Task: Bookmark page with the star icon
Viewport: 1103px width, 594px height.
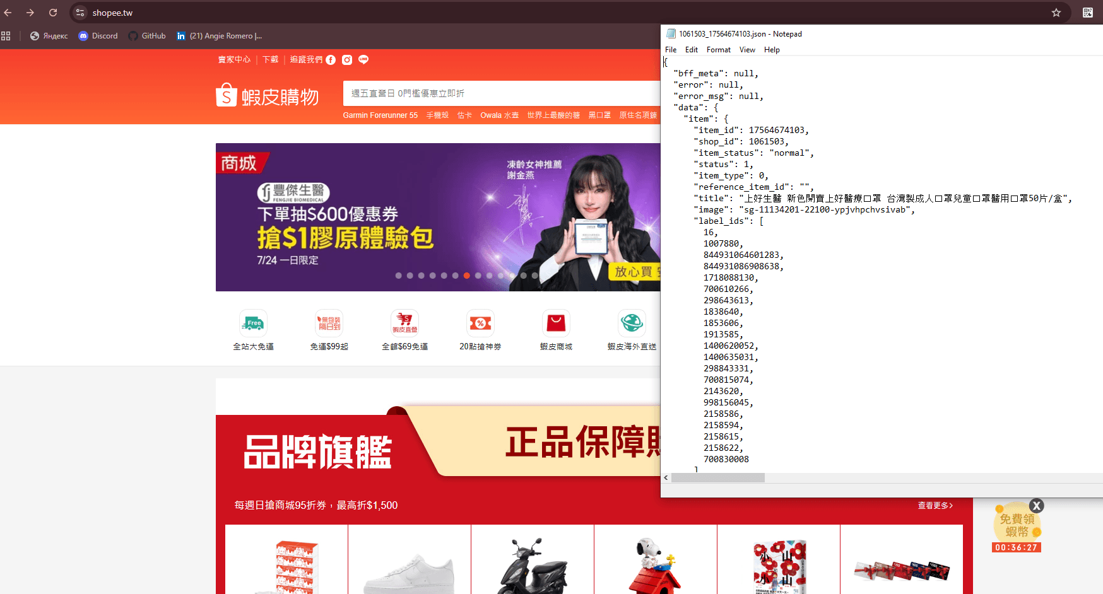Action: 1056,13
